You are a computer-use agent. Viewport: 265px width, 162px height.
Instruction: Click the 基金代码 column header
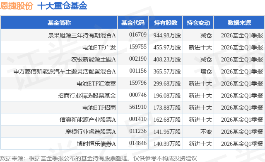[133, 23]
